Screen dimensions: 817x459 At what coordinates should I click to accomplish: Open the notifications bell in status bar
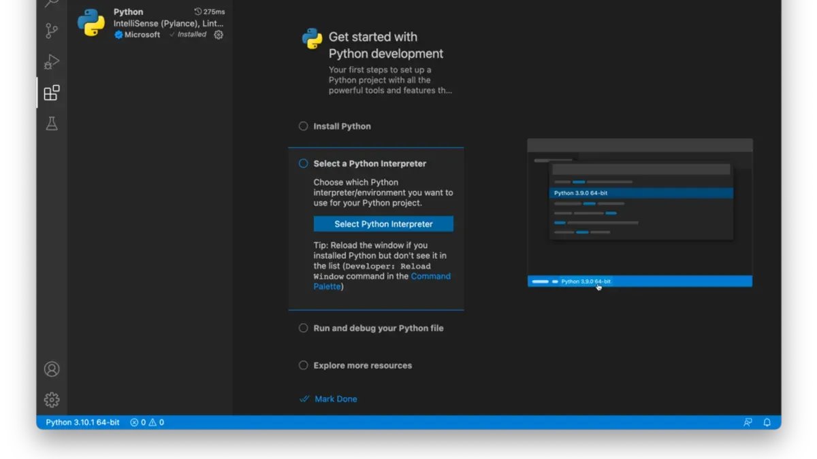tap(767, 422)
